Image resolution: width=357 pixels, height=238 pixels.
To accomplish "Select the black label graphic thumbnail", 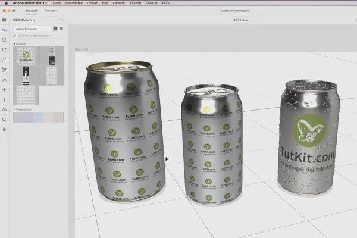I will (26, 76).
